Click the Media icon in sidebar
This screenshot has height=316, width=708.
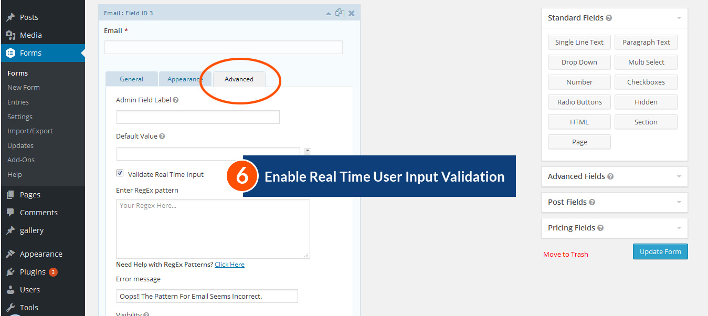(10, 35)
